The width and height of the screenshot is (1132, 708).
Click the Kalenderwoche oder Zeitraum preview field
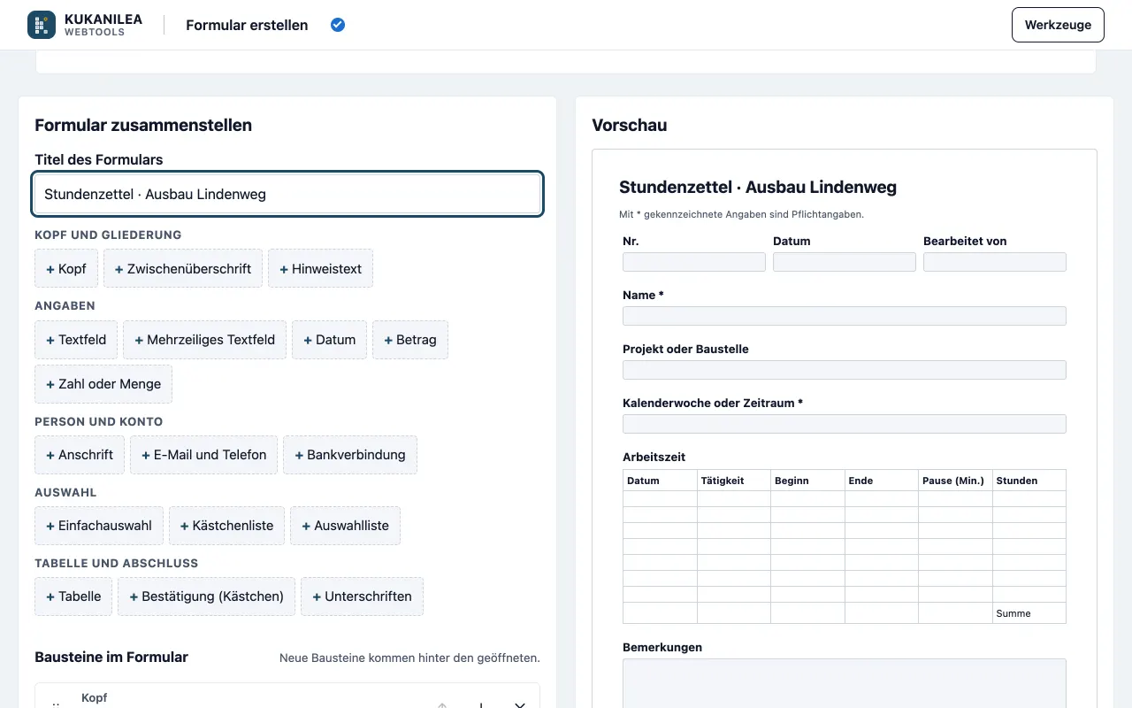pyautogui.click(x=845, y=424)
